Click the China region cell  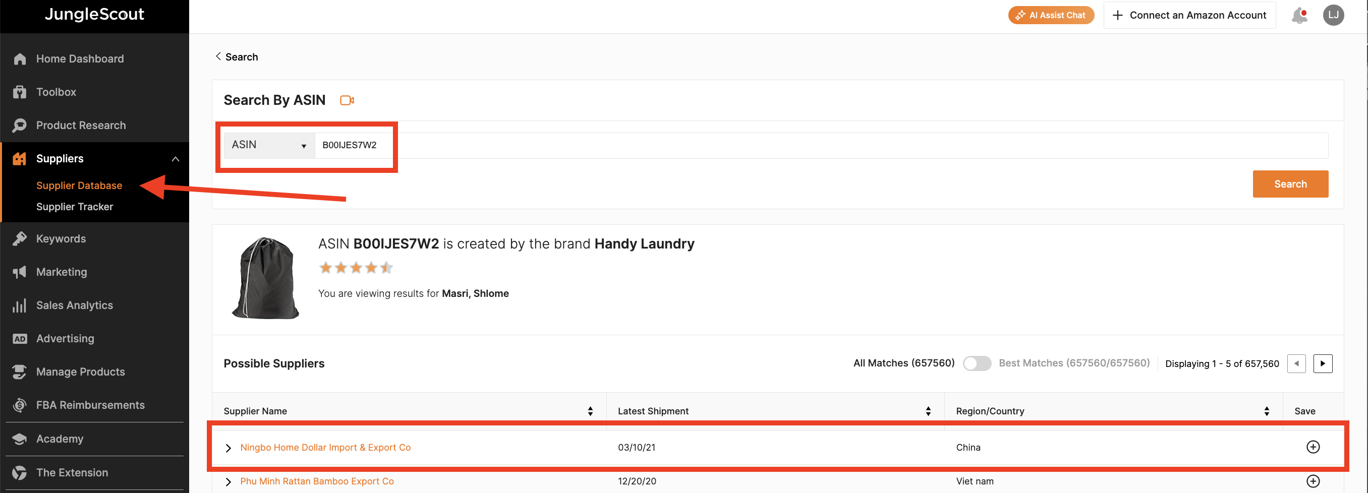click(x=967, y=448)
